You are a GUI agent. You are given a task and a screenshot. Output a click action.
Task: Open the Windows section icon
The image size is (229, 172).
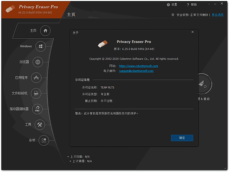[x=41, y=46]
